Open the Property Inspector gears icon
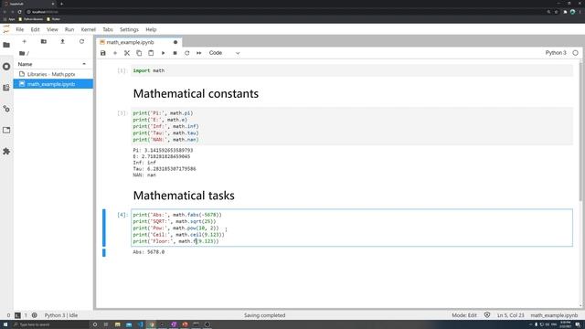The height and width of the screenshot is (329, 585). [x=6, y=109]
